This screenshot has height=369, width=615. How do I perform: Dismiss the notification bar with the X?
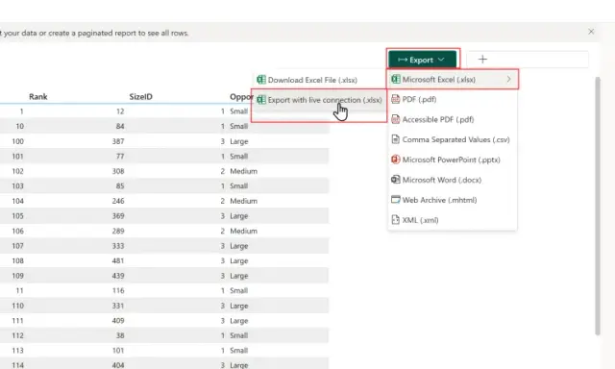coord(591,32)
